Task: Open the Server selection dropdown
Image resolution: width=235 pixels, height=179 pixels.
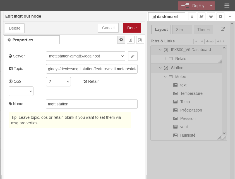Action: pos(85,56)
